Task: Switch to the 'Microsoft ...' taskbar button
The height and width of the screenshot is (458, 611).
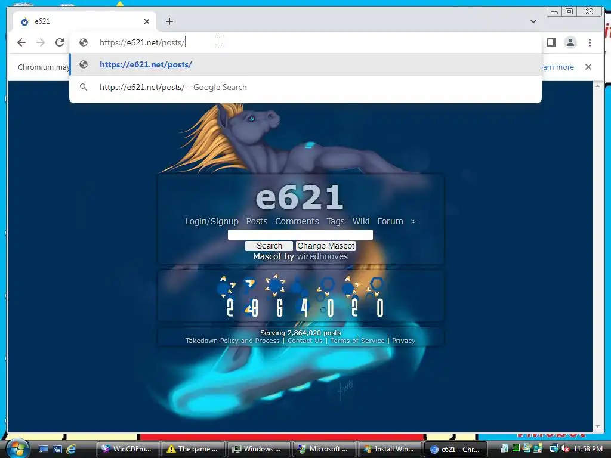Action: coord(324,449)
